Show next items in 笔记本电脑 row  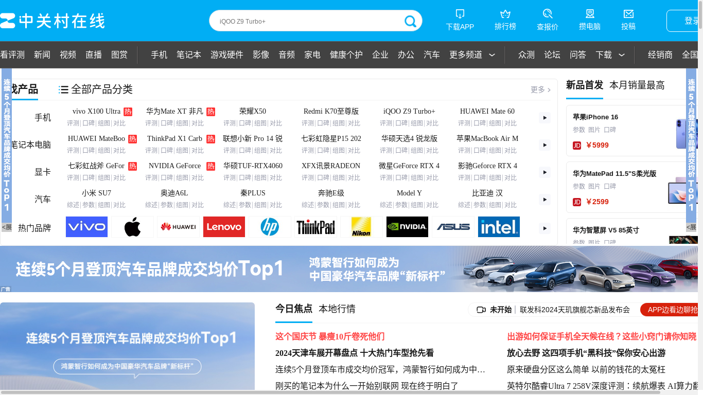[x=544, y=145]
